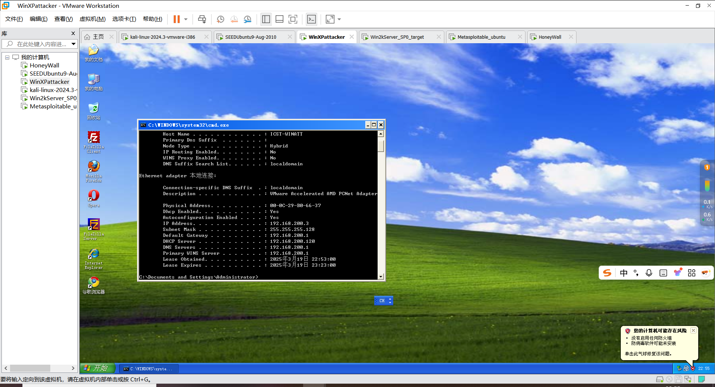This screenshot has width=715, height=387.
Task: Select the 我的电脑 desktop icon
Action: [x=93, y=82]
